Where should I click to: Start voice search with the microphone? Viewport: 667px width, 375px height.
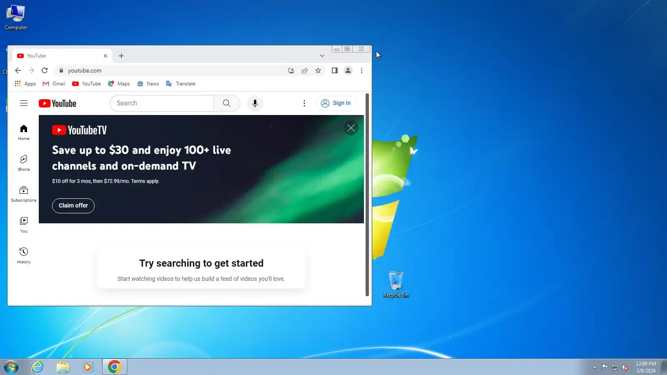pyautogui.click(x=255, y=103)
